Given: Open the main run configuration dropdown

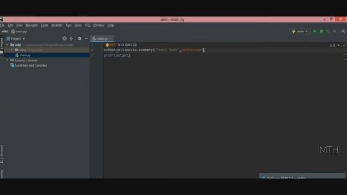Looking at the screenshot, I should click(x=300, y=31).
